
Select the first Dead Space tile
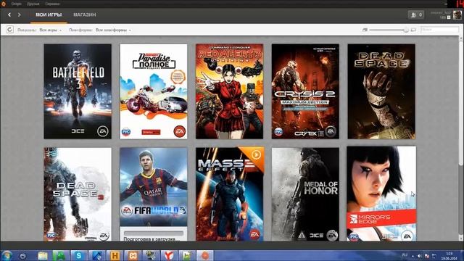(x=381, y=91)
